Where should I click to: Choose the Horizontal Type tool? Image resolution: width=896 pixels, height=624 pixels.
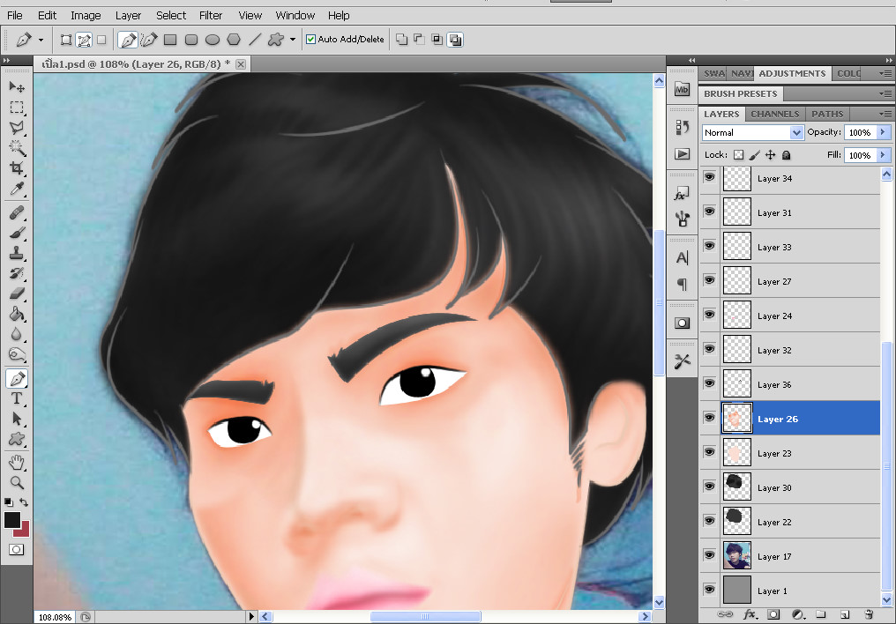(17, 398)
